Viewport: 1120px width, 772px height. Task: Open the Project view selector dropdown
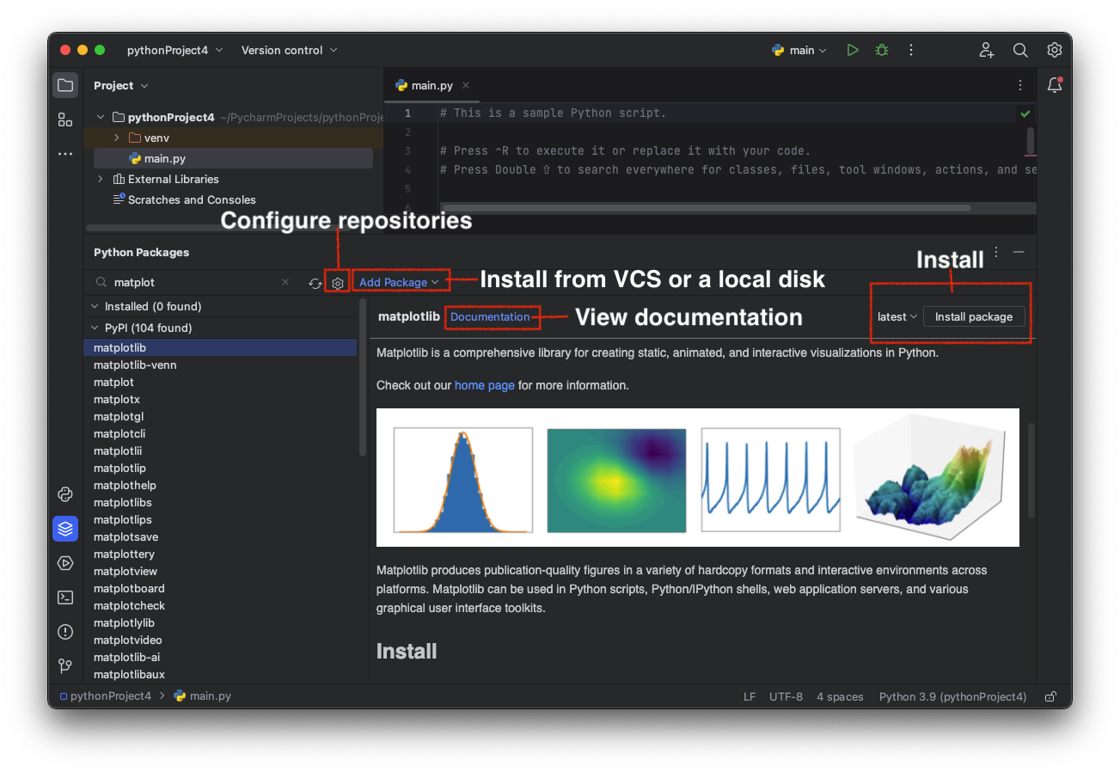[x=121, y=85]
